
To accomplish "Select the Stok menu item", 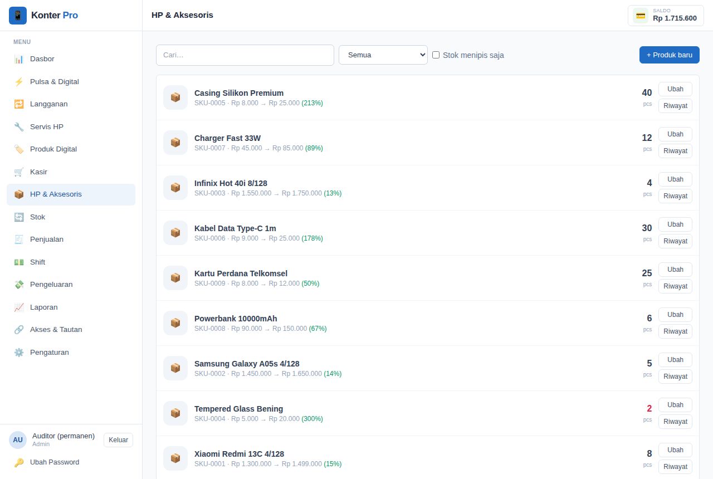I will (x=71, y=217).
